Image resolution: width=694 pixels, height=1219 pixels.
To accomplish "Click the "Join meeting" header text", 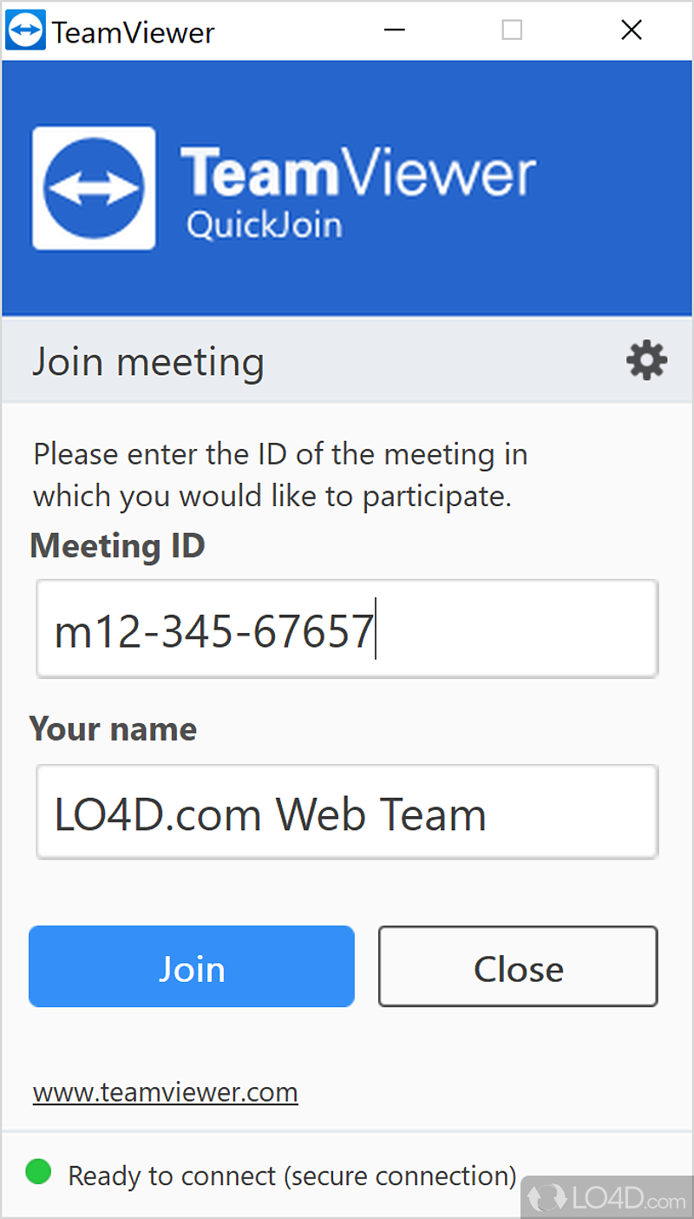I will coord(147,362).
